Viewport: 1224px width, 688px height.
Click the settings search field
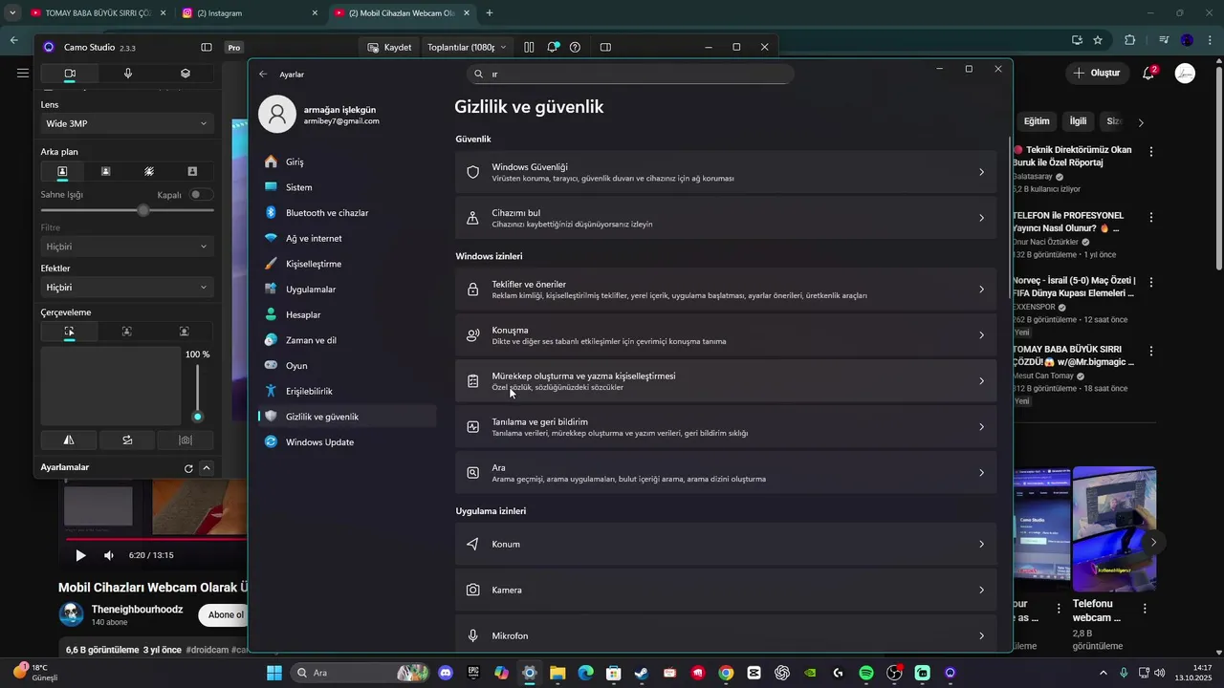tap(630, 74)
